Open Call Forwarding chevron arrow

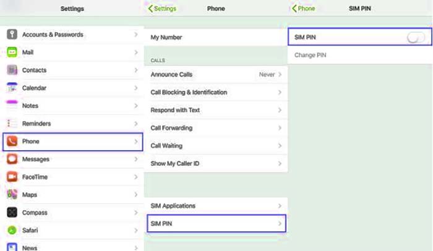click(x=280, y=128)
